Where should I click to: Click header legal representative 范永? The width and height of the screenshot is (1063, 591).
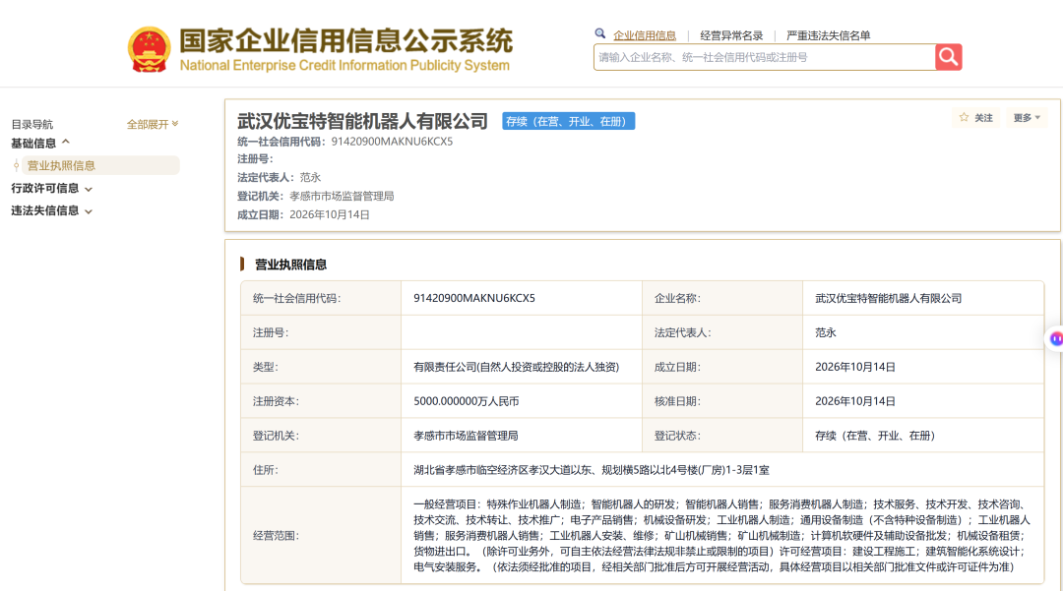[310, 177]
